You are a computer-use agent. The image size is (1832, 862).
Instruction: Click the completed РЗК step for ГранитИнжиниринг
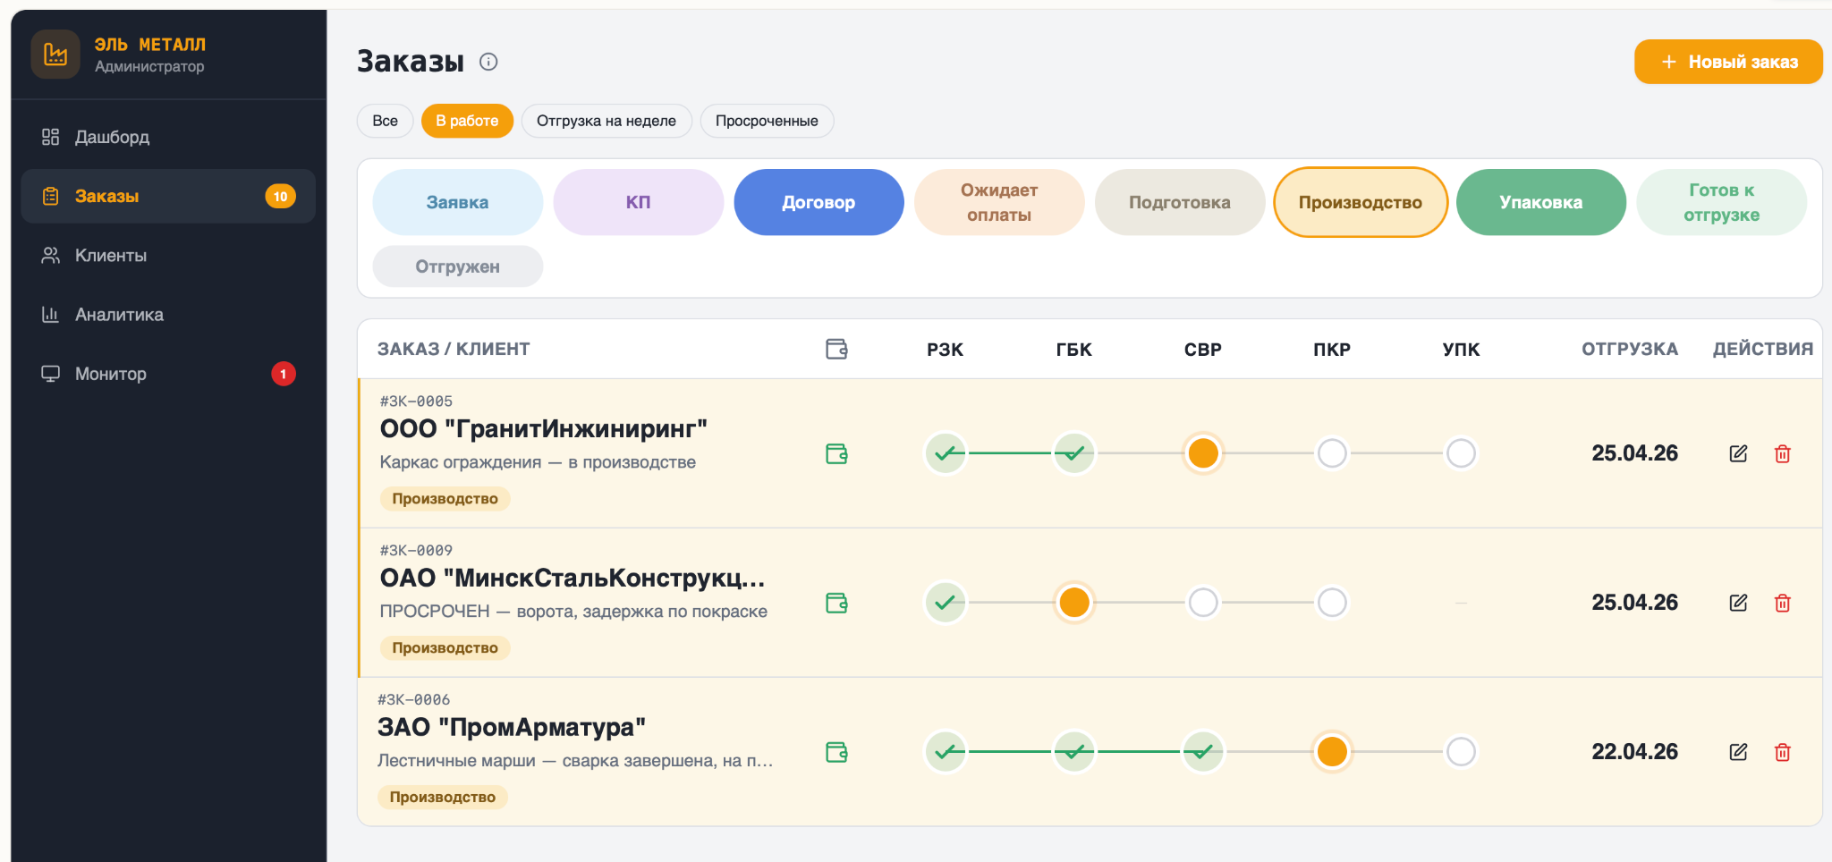coord(946,453)
